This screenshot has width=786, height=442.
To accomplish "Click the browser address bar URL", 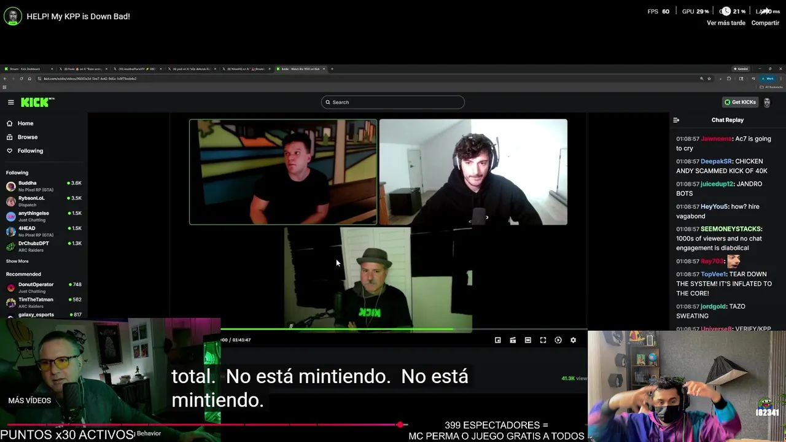I will pos(90,79).
